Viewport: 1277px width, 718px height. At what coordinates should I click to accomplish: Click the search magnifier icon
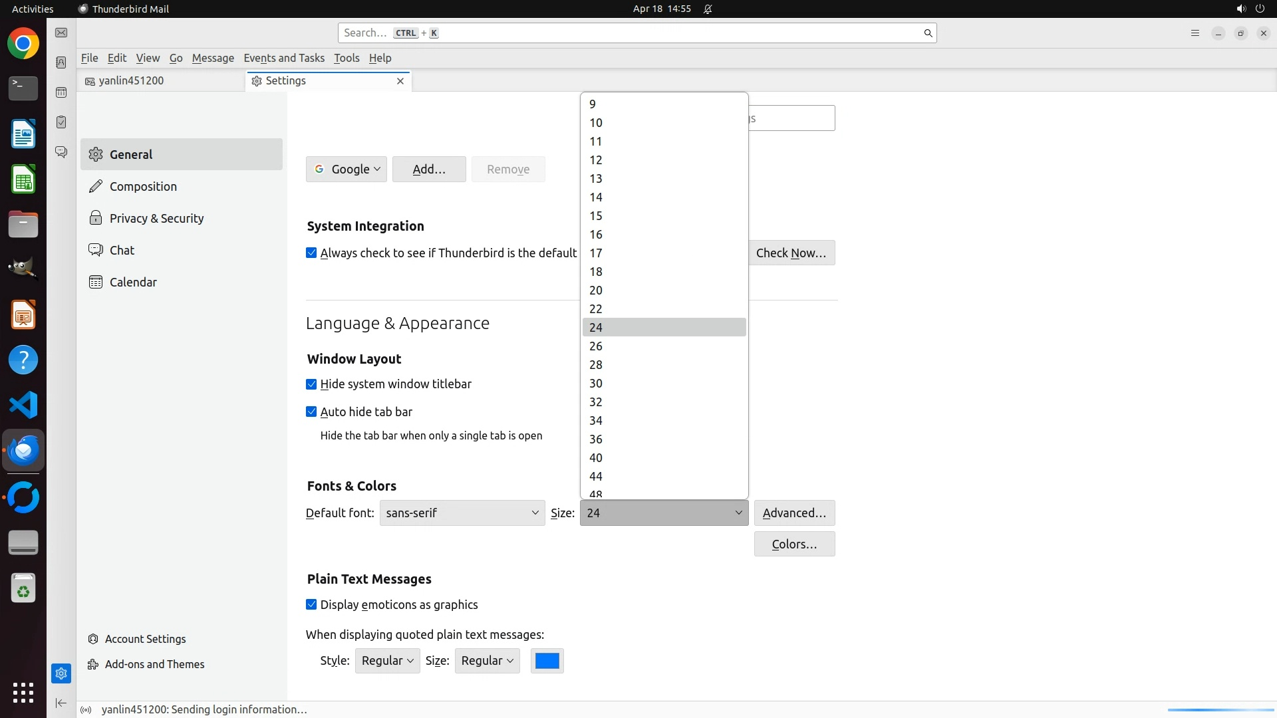pos(928,33)
